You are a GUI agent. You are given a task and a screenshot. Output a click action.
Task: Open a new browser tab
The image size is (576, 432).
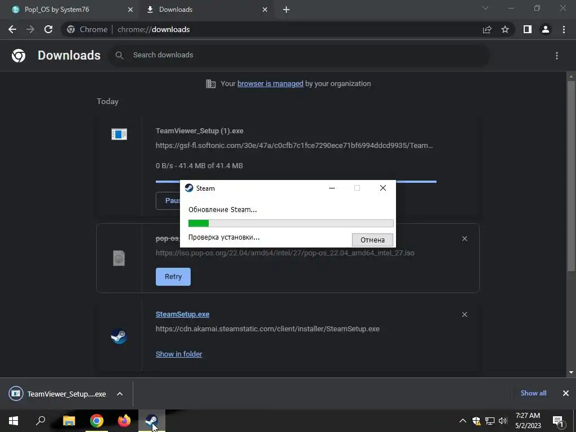[x=286, y=10]
